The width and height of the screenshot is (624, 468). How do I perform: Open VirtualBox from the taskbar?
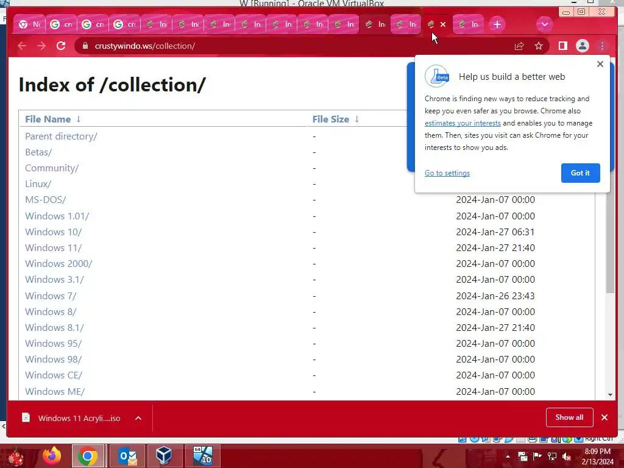[164, 456]
